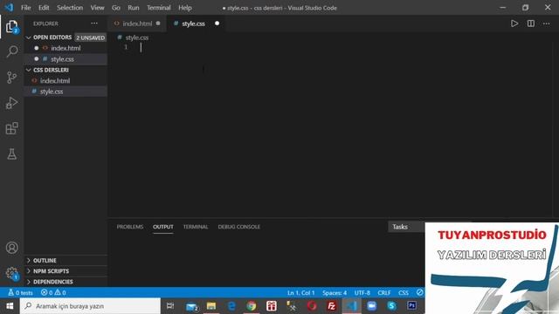This screenshot has width=559, height=314.
Task: Open the Go menu
Action: click(116, 8)
